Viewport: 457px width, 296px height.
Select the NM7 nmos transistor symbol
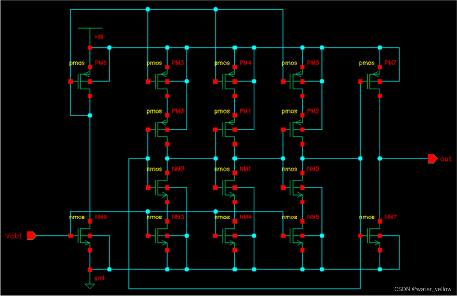(371, 236)
